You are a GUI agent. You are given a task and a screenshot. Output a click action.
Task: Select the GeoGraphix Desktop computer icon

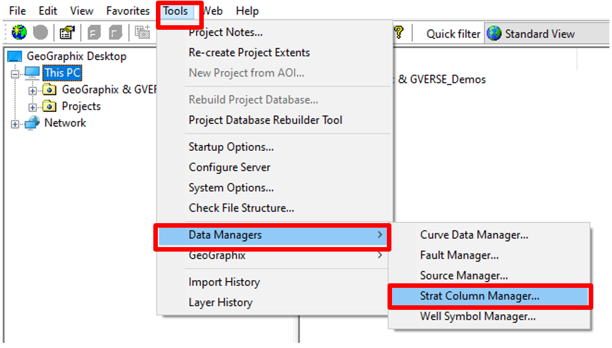[15, 56]
